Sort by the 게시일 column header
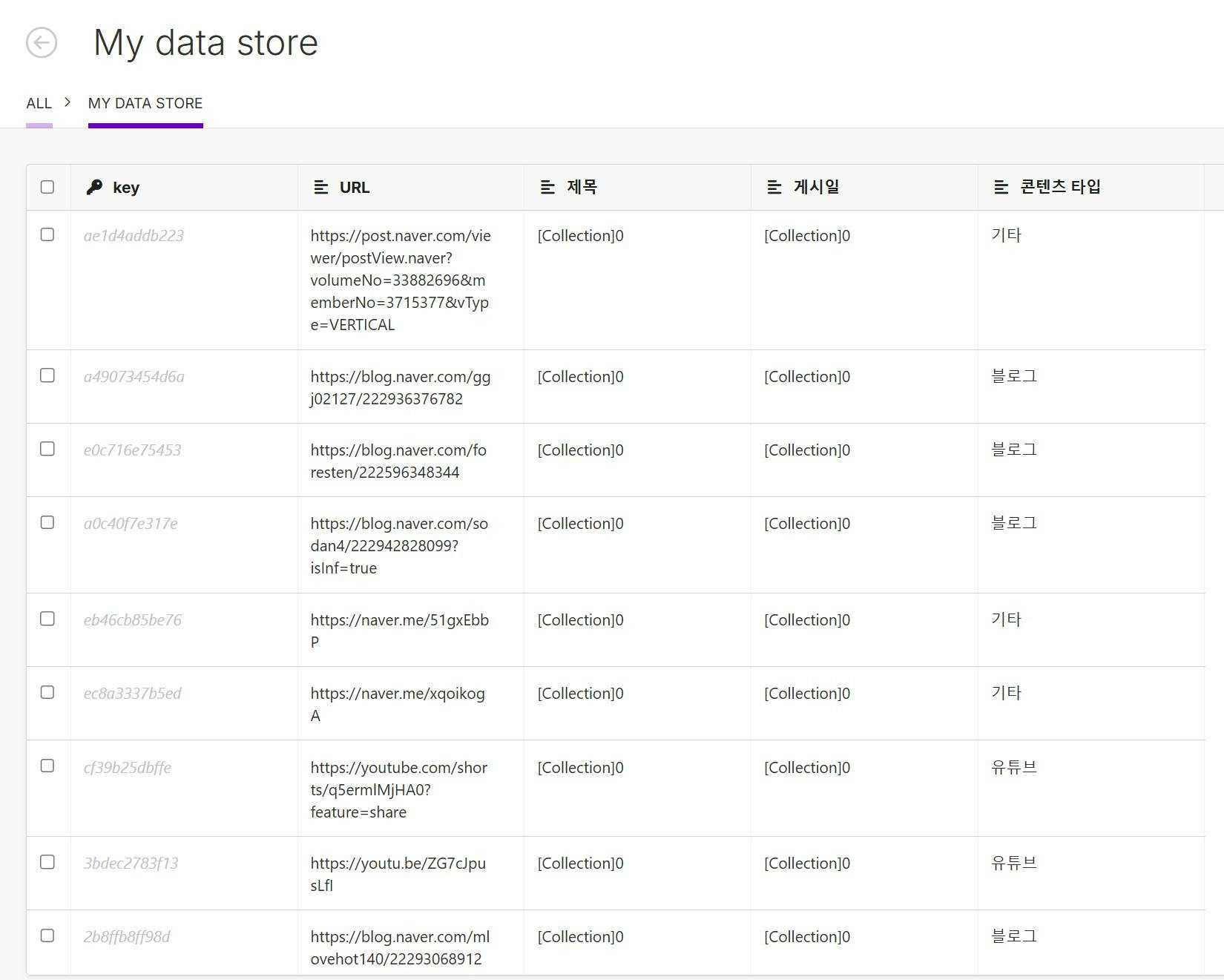 tap(816, 187)
